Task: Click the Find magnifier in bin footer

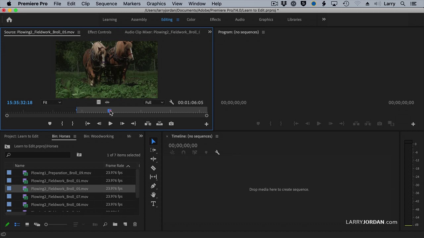Action: click(105, 224)
